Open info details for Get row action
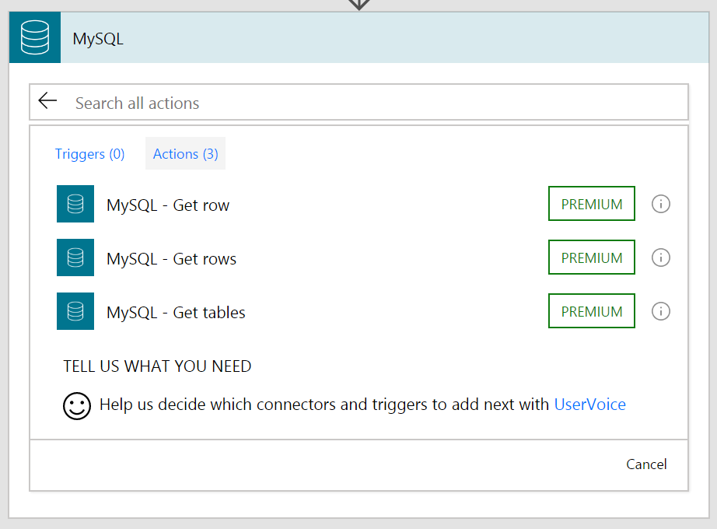The height and width of the screenshot is (529, 717). pyautogui.click(x=660, y=204)
